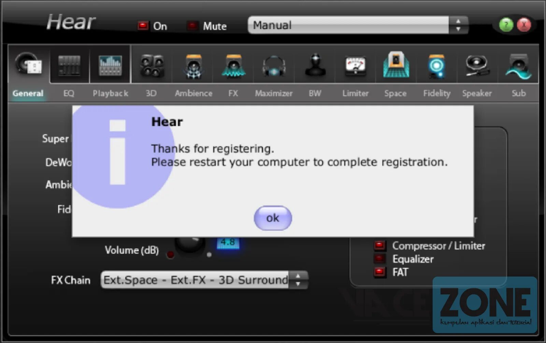This screenshot has width=546, height=343.
Task: Click the 'Thanks for registering.' message
Action: click(x=213, y=149)
